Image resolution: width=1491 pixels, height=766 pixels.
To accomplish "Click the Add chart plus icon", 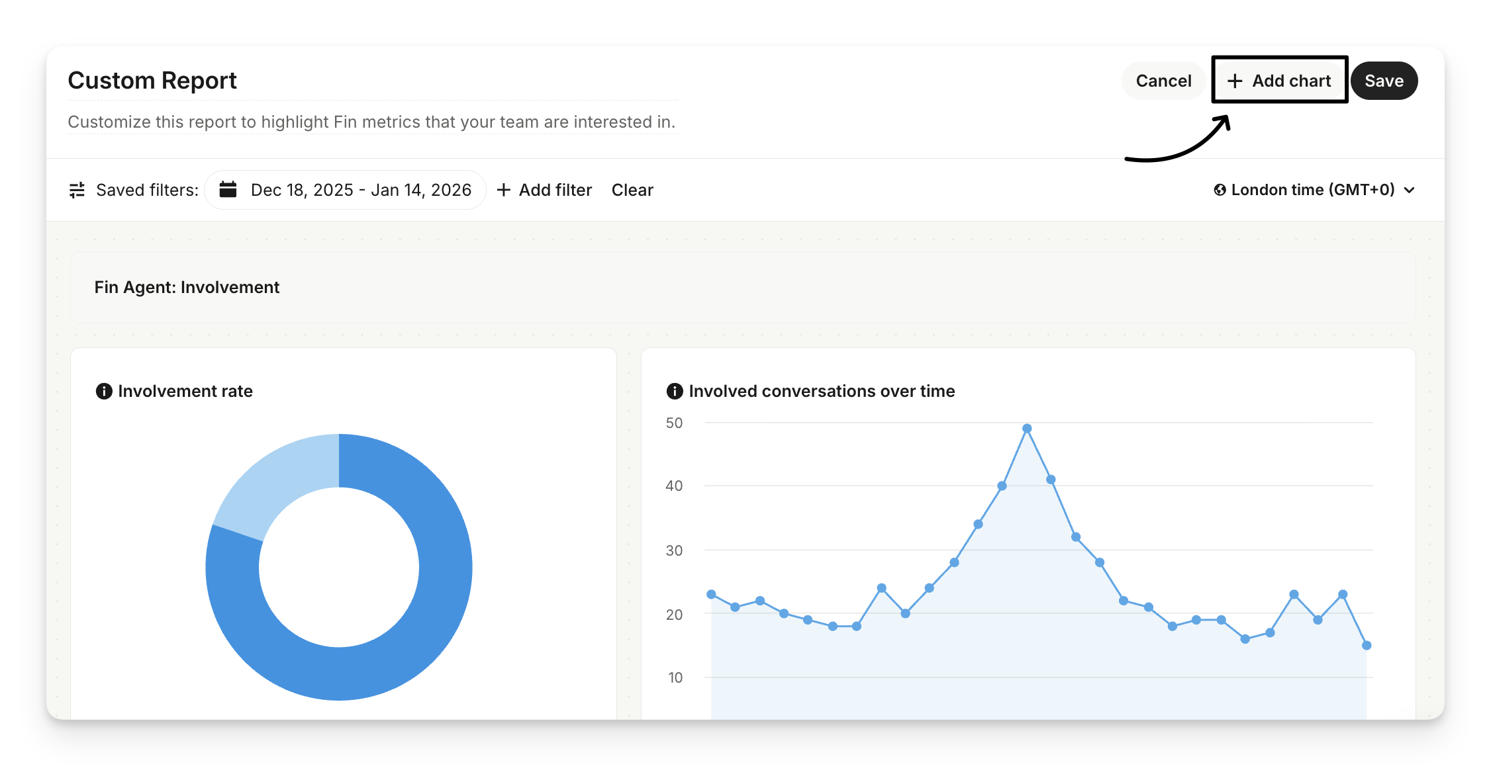I will [x=1234, y=81].
